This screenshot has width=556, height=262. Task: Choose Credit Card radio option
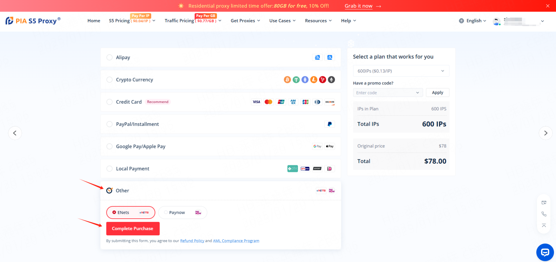tap(110, 102)
